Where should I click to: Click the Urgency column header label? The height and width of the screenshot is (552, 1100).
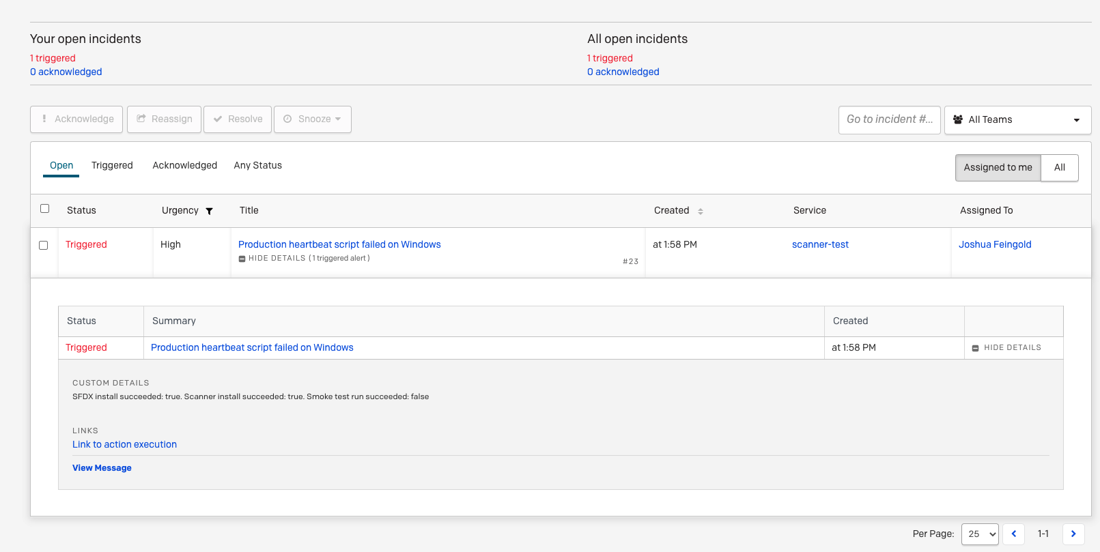click(x=180, y=211)
